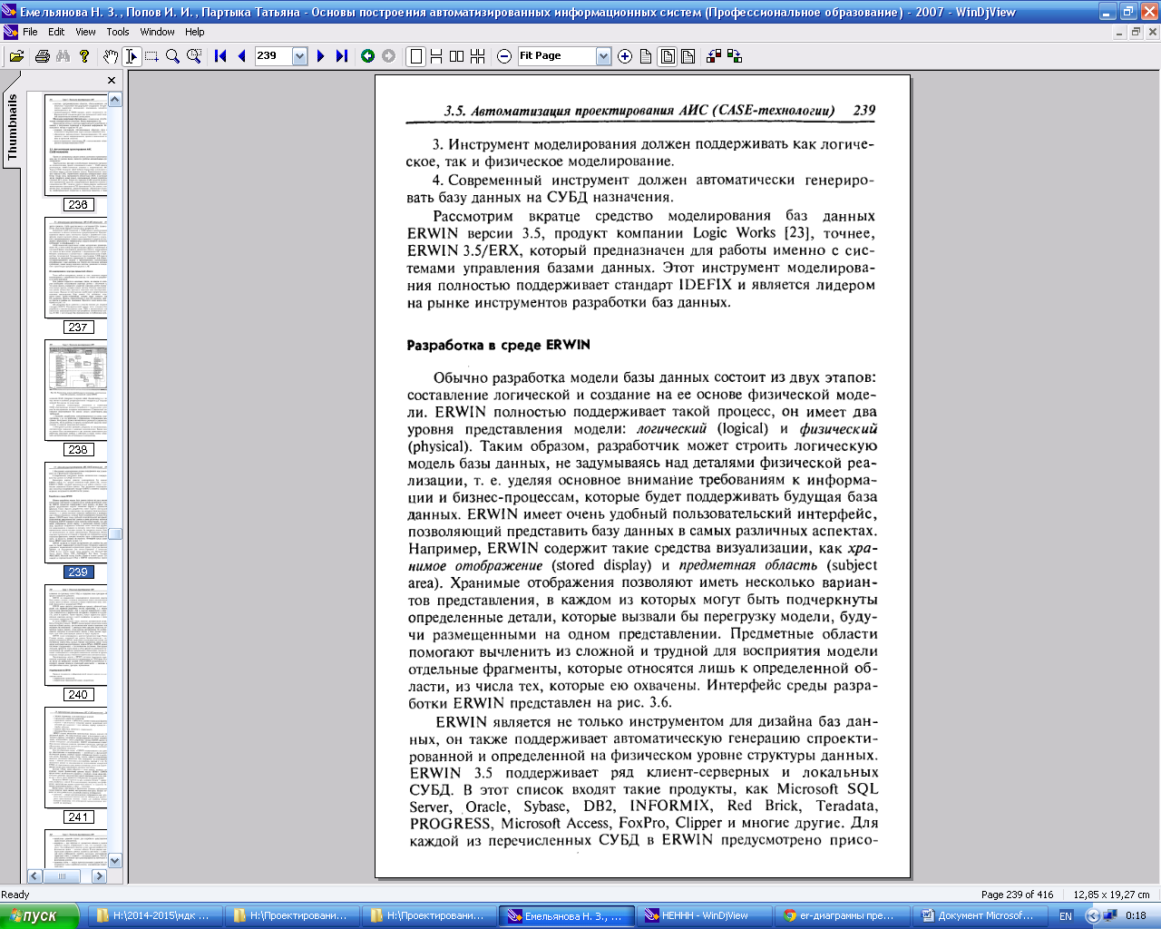The width and height of the screenshot is (1161, 929).
Task: Click the page size 12,85 x 19,27 cm text
Action: click(x=1111, y=895)
